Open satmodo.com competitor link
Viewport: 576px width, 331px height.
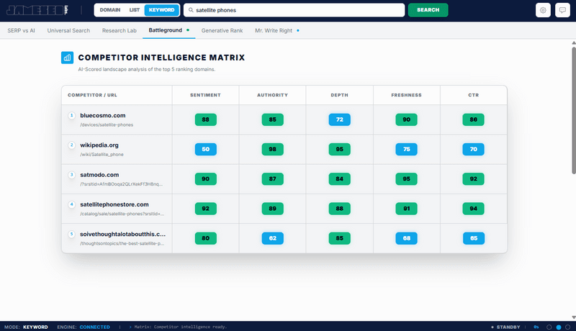(x=99, y=175)
